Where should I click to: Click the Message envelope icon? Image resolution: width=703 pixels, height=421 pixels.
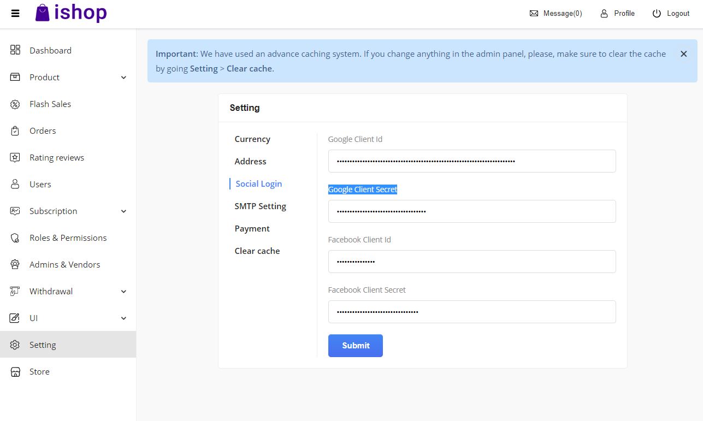point(534,14)
